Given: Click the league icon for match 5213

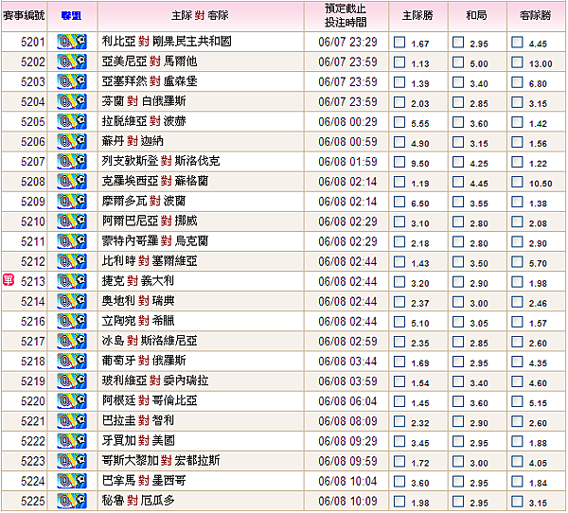Looking at the screenshot, I should pos(72,281).
